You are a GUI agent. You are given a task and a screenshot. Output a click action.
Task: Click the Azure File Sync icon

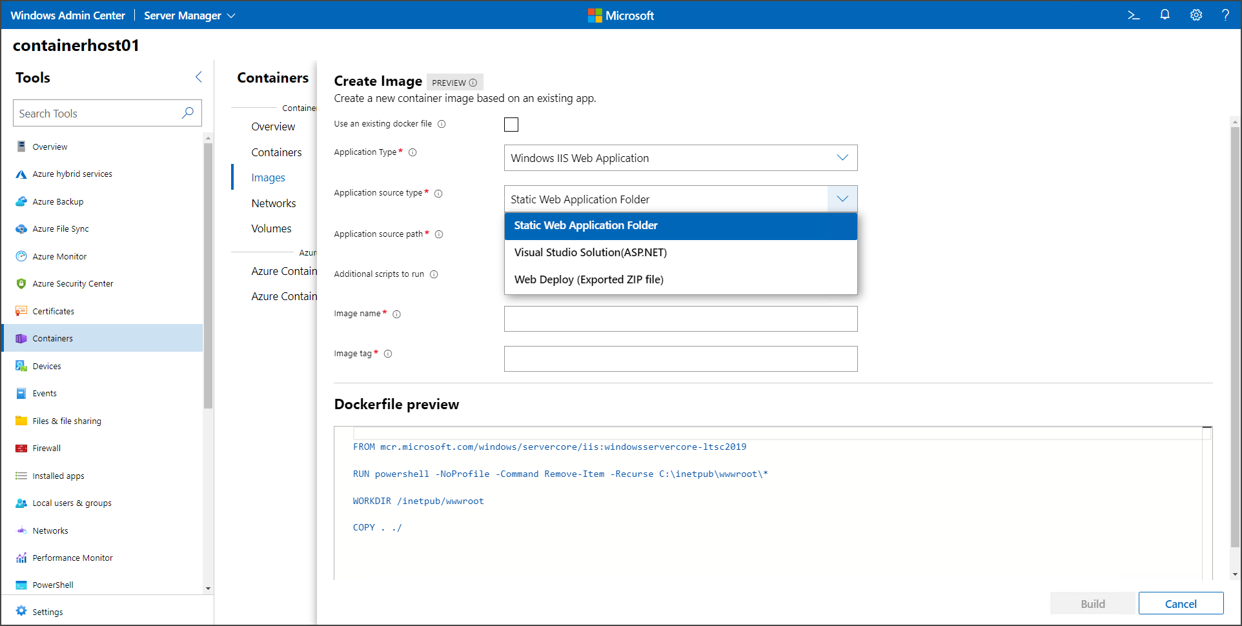[21, 229]
